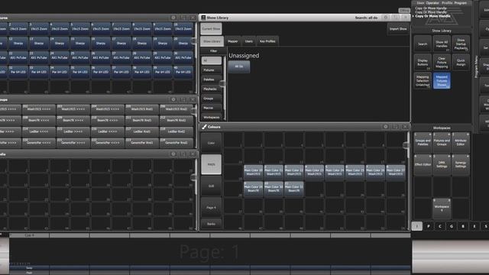Image resolution: width=489 pixels, height=275 pixels.
Task: Click Clear Fixture Mapping softkey
Action: (x=442, y=62)
